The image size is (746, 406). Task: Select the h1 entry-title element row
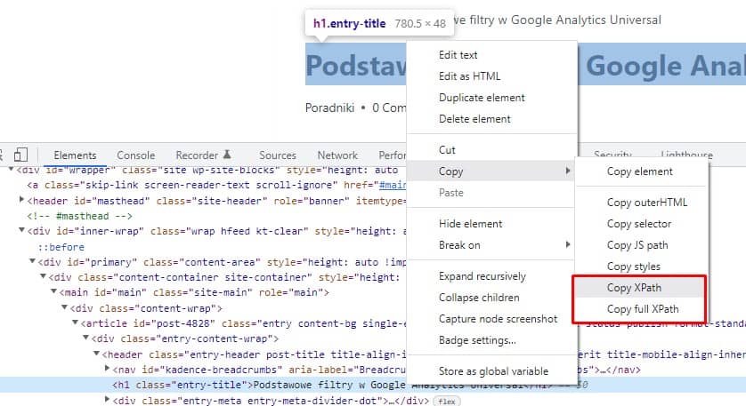click(267, 385)
